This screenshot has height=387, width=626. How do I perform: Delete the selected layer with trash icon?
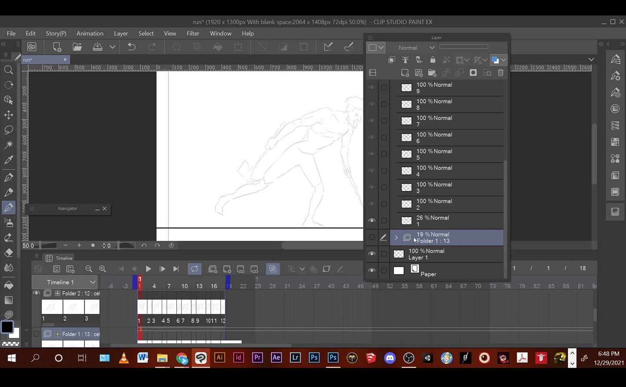(x=500, y=73)
